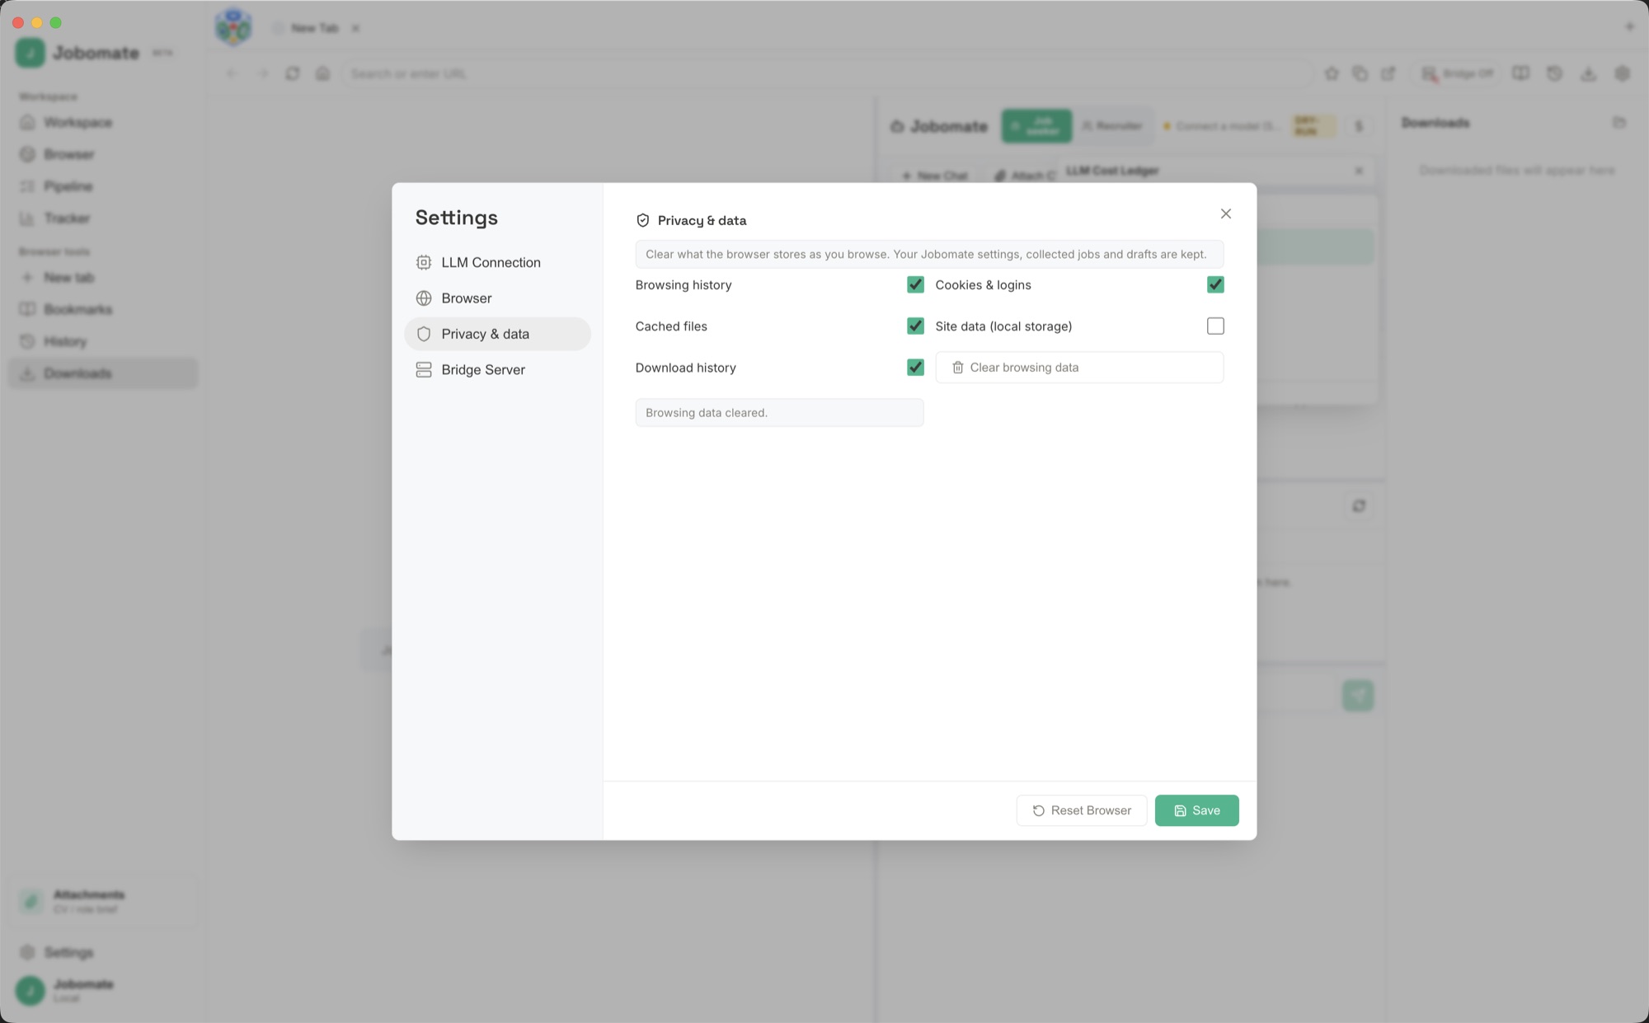Click the home icon in the toolbar
The width and height of the screenshot is (1649, 1023).
click(x=322, y=73)
